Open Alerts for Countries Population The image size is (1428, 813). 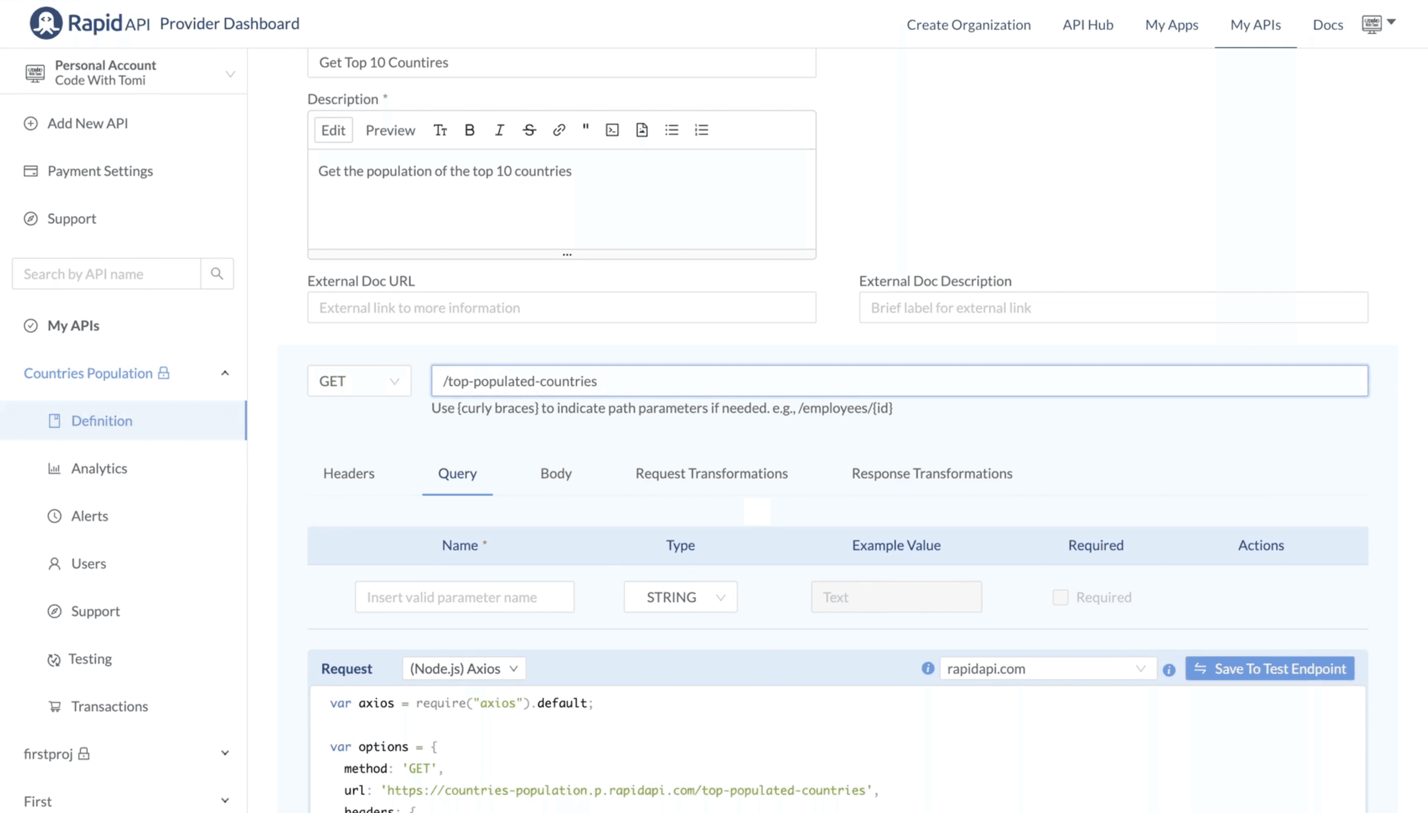tap(78, 516)
